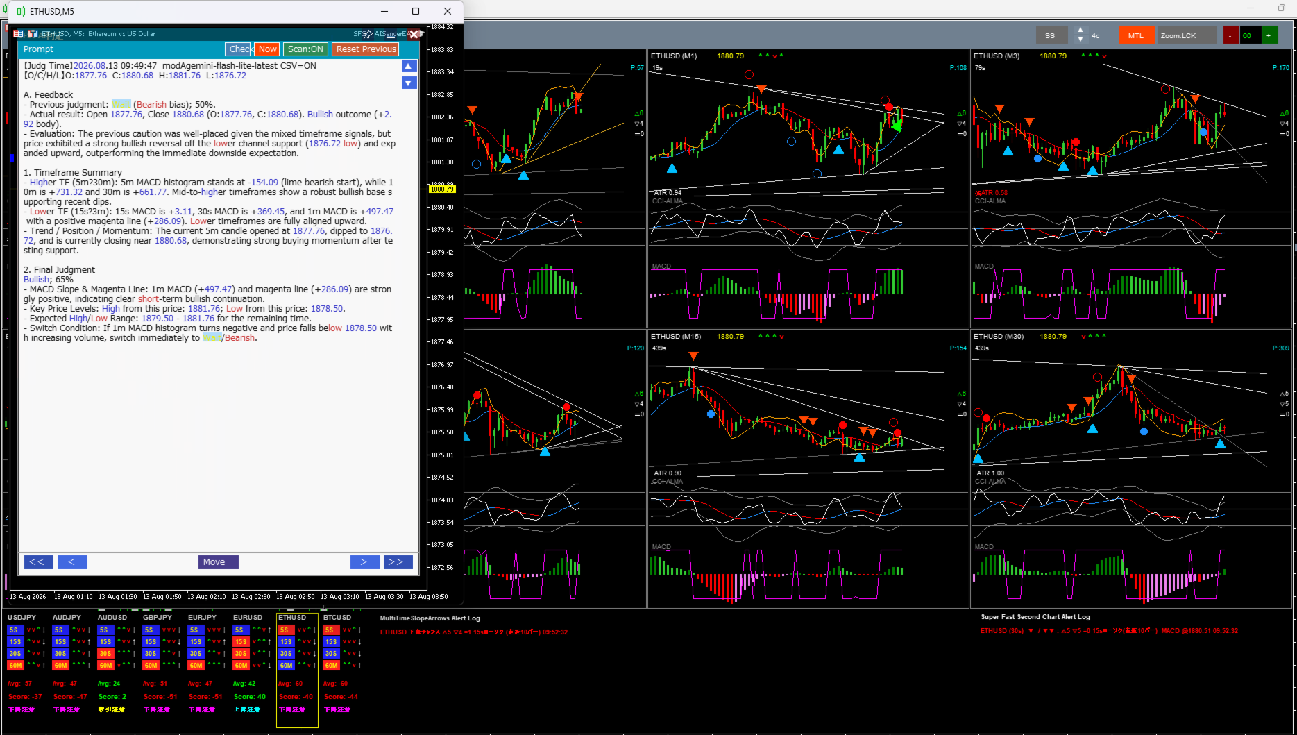The image size is (1297, 735).
Task: Select the EURUSD symbol label
Action: [248, 618]
